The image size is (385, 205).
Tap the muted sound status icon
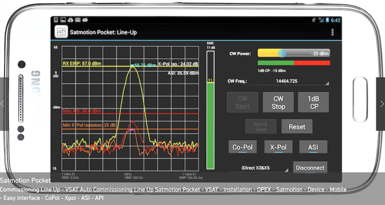pos(314,20)
